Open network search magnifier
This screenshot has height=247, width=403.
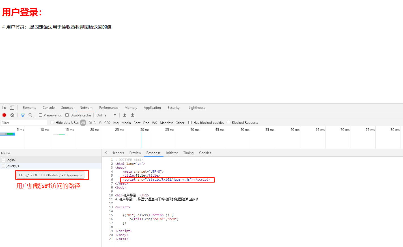pyautogui.click(x=31, y=115)
